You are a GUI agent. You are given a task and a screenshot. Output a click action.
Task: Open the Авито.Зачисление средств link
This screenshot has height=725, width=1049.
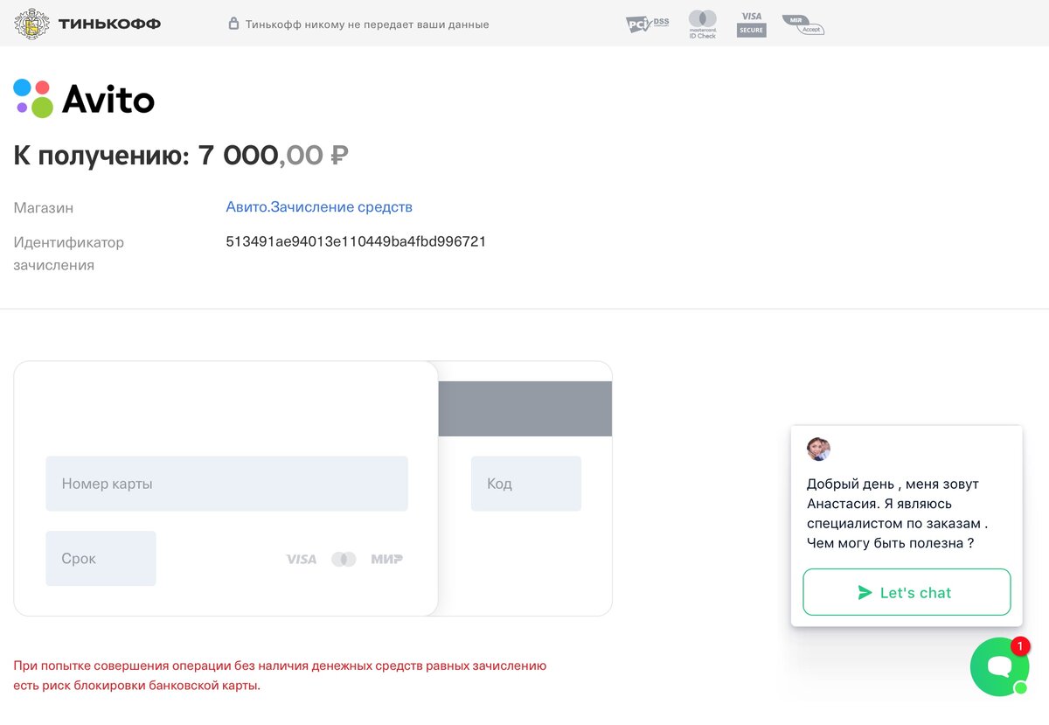click(319, 207)
